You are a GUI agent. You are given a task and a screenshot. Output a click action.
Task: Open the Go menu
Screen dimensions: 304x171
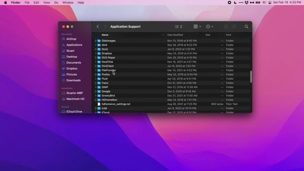pyautogui.click(x=56, y=2)
